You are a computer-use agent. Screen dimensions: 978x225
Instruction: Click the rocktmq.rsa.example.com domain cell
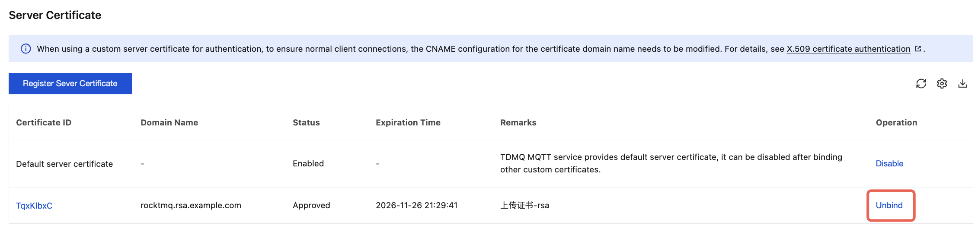[191, 205]
